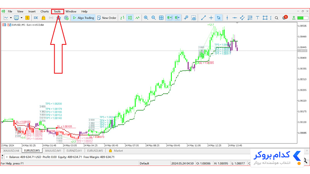Switch chart to line chart view
Image resolution: width=310 pixels, height=174 pixels.
[138, 18]
